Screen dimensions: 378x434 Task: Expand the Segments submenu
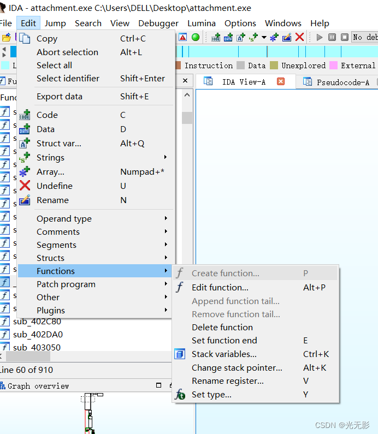(x=95, y=245)
